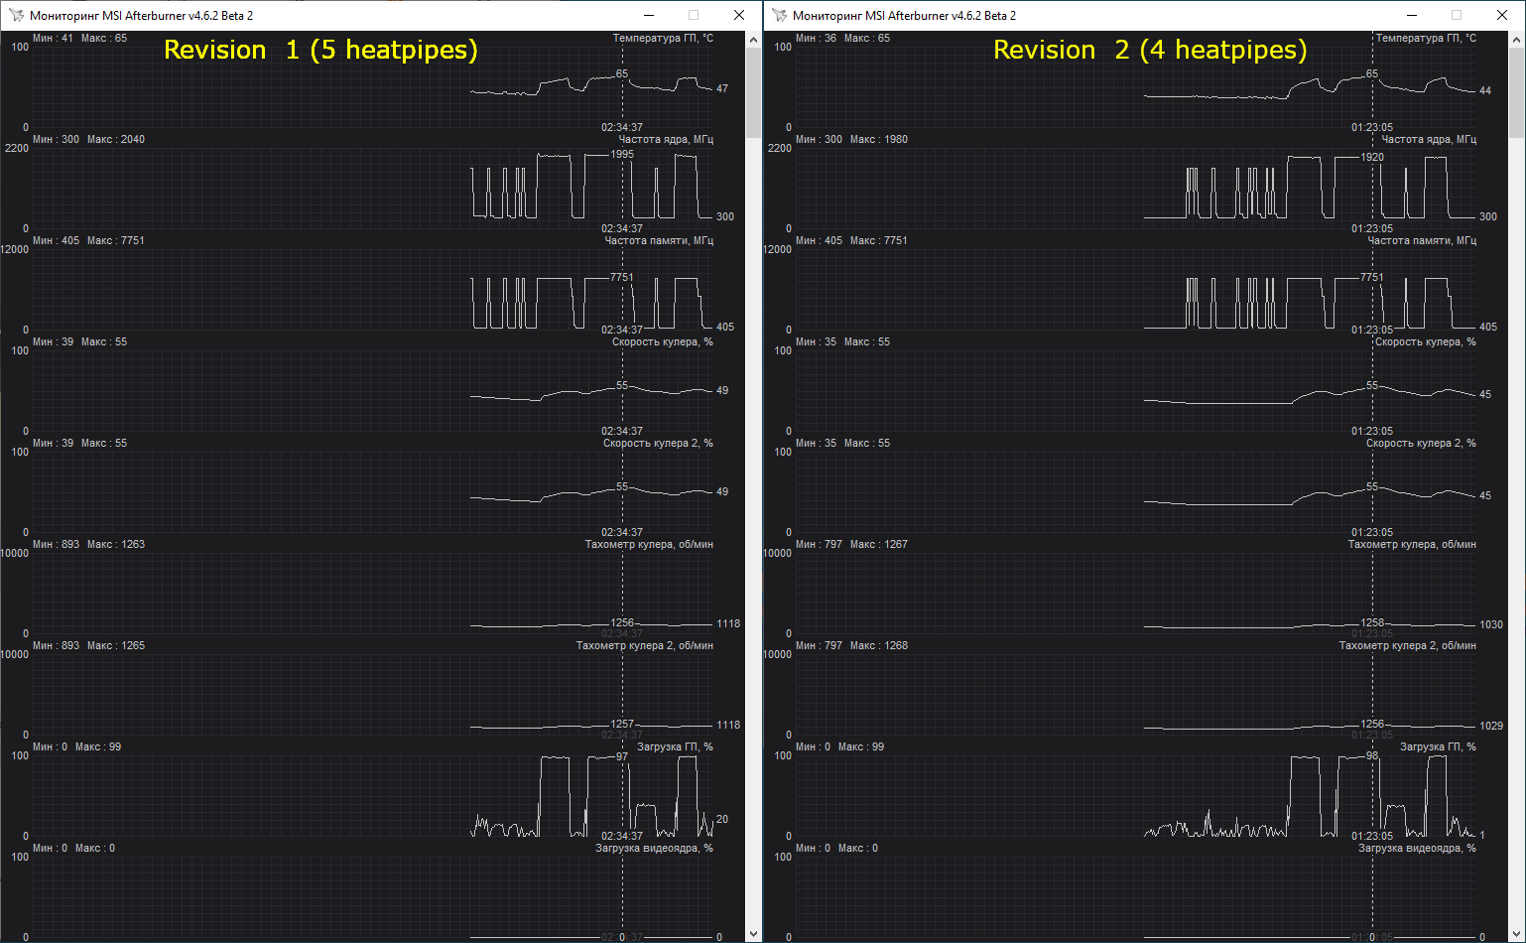Click the 'Мин : 41 Макс : 65' temperature stats
The height and width of the screenshot is (943, 1526).
coord(79,38)
